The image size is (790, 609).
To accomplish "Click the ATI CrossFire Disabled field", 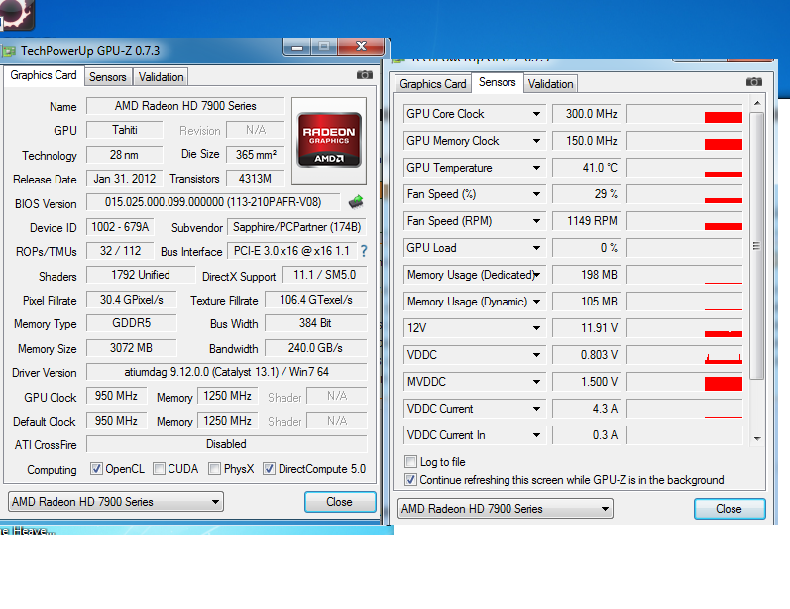I will click(227, 444).
